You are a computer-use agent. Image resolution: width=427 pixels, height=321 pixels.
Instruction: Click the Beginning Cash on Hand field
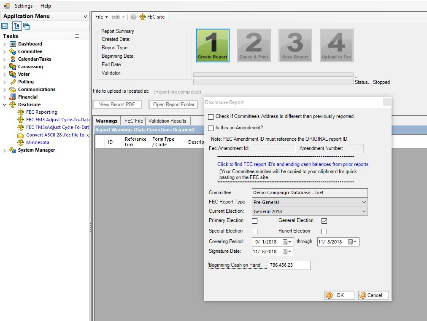click(289, 265)
